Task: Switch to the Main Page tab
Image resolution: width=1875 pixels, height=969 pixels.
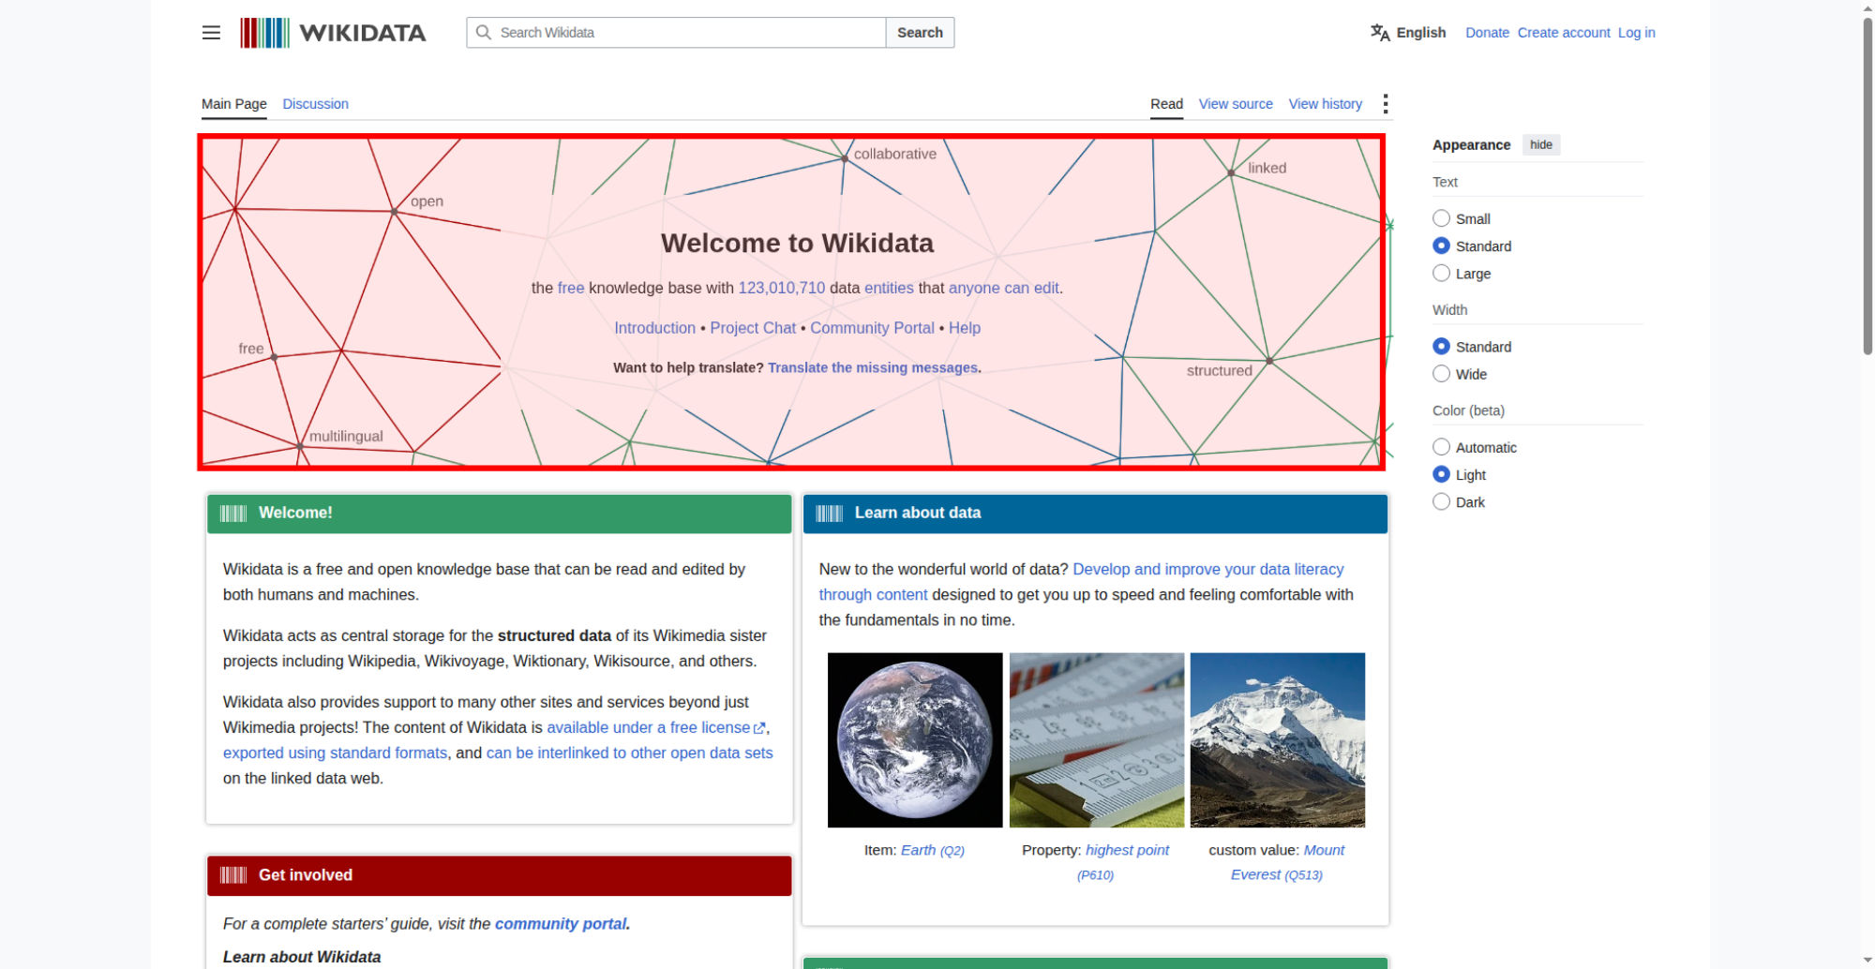Action: click(234, 104)
